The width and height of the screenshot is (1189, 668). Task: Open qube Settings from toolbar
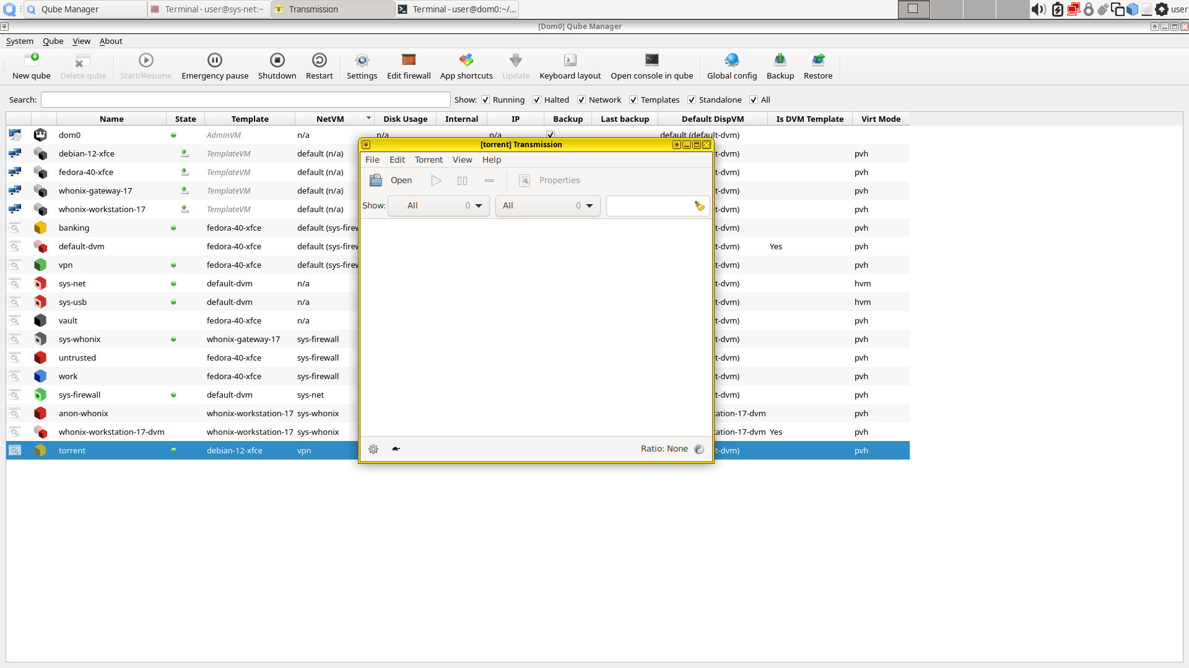(362, 60)
